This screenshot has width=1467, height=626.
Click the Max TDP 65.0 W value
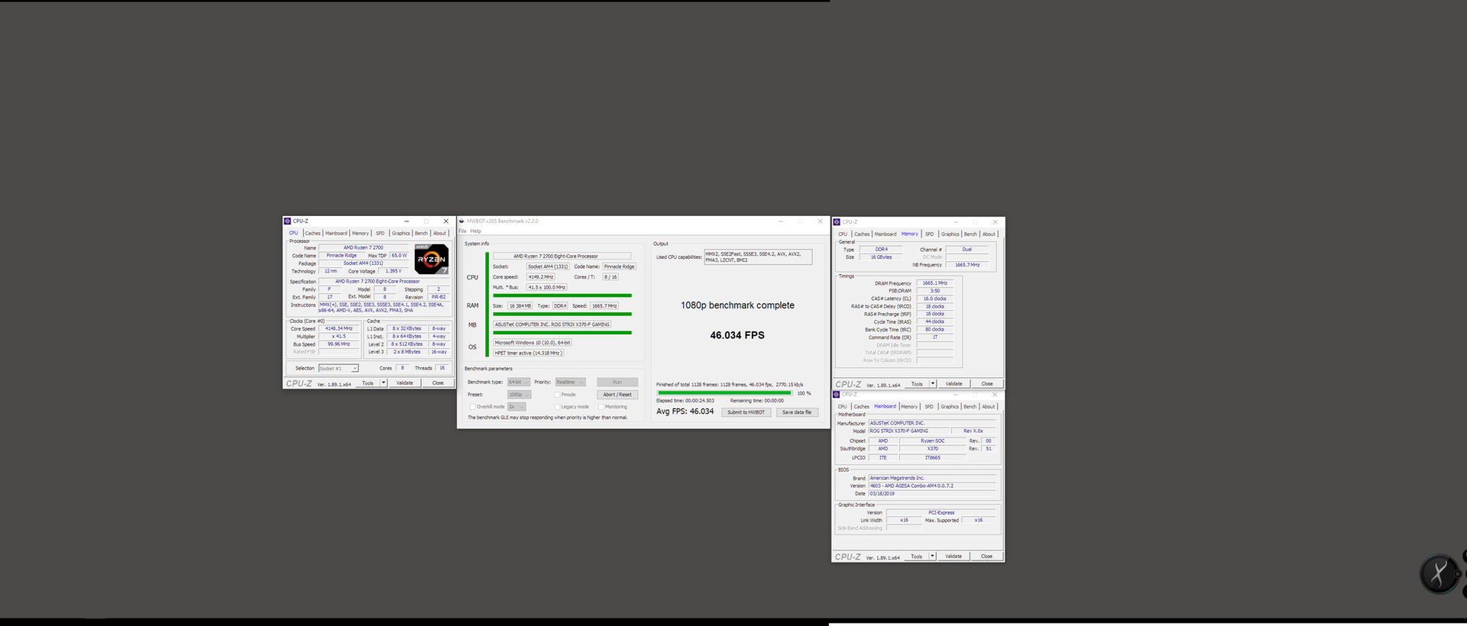coord(400,256)
